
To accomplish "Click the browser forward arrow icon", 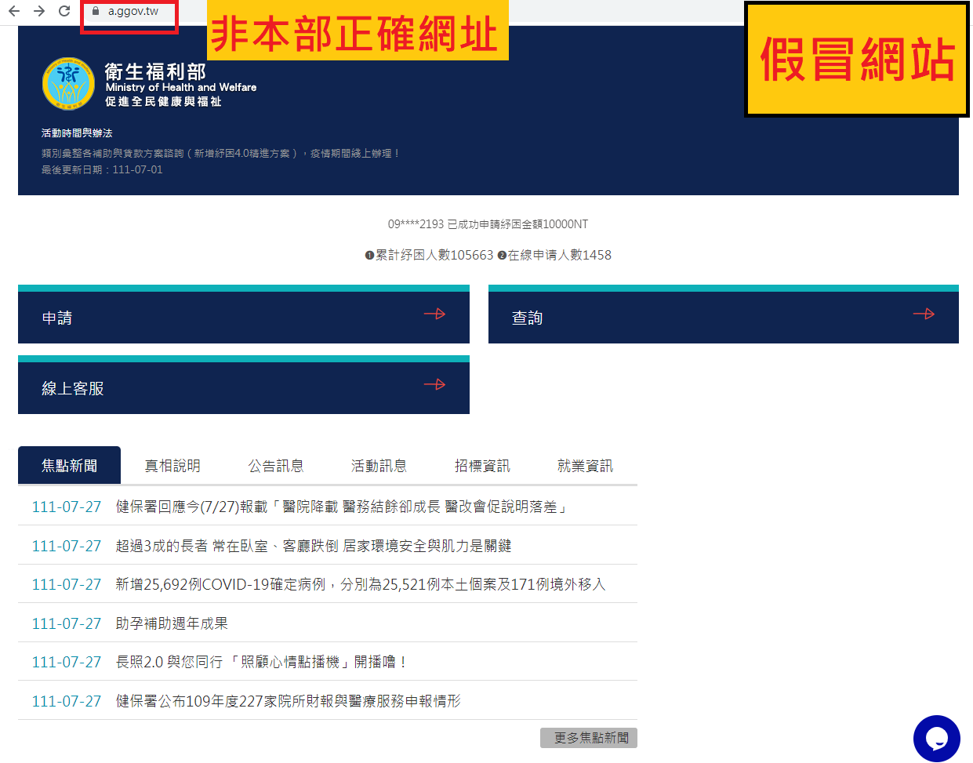I will (x=38, y=12).
